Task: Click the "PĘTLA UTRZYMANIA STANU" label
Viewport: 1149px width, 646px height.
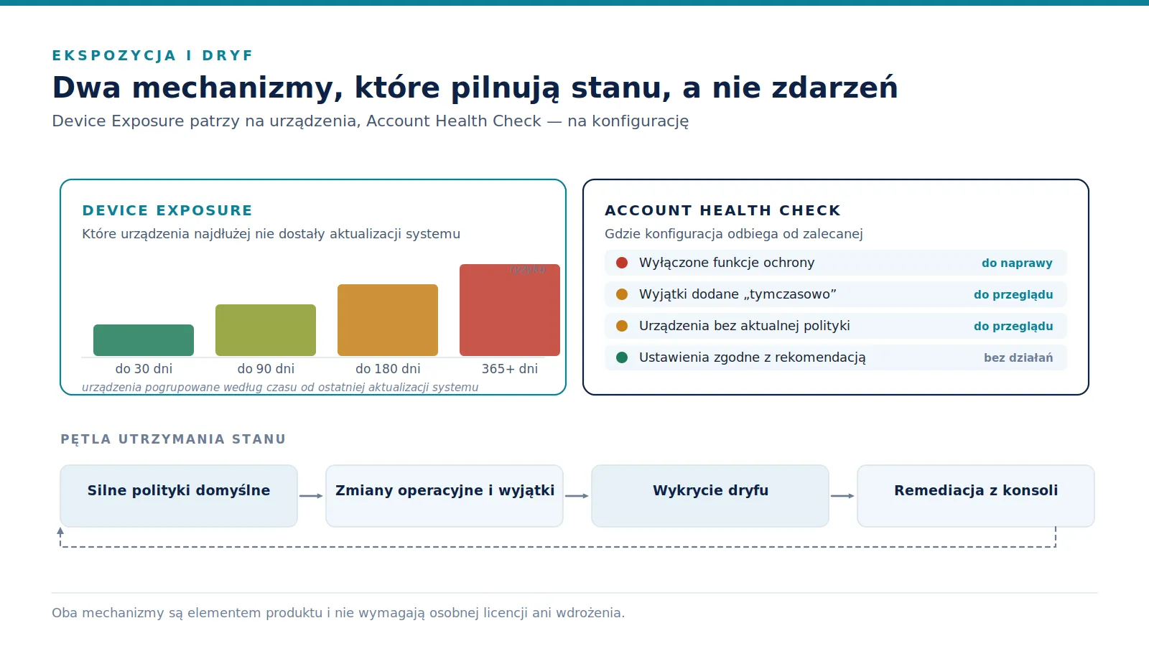Action: pyautogui.click(x=173, y=439)
